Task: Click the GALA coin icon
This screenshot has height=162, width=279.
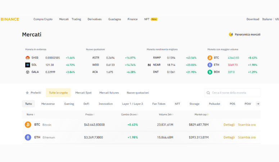Action: (x=27, y=72)
